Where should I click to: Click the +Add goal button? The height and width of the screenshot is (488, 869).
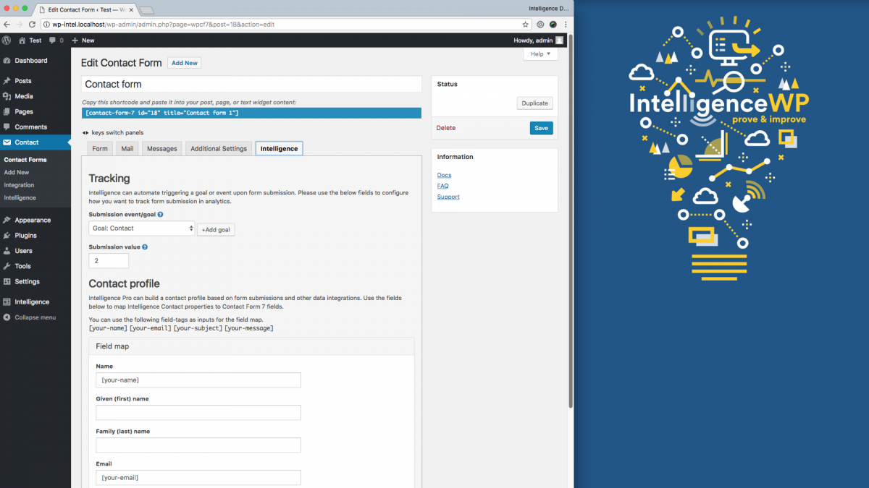216,230
